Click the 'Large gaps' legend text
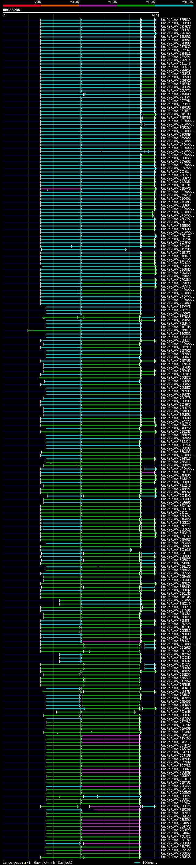This screenshot has height=865, width=196. tap(13, 862)
